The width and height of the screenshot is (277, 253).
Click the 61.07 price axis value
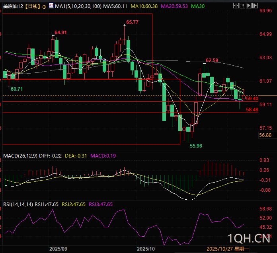coord(265,81)
